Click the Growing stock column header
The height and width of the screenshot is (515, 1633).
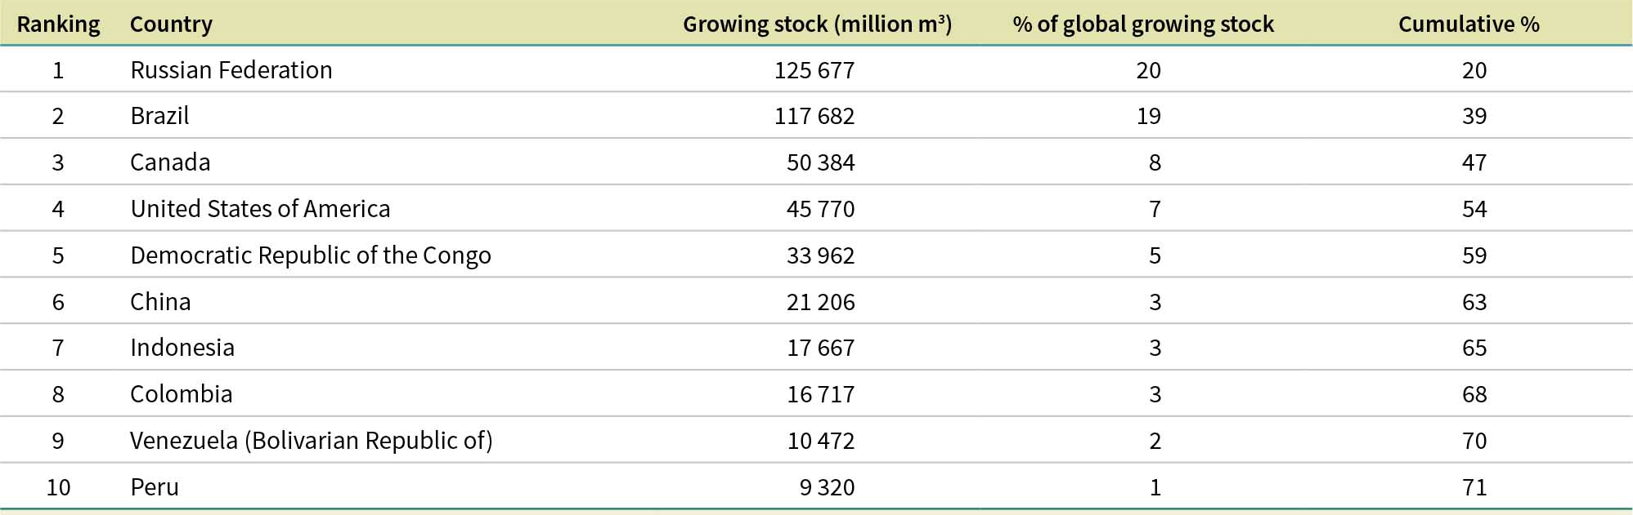coord(817,24)
